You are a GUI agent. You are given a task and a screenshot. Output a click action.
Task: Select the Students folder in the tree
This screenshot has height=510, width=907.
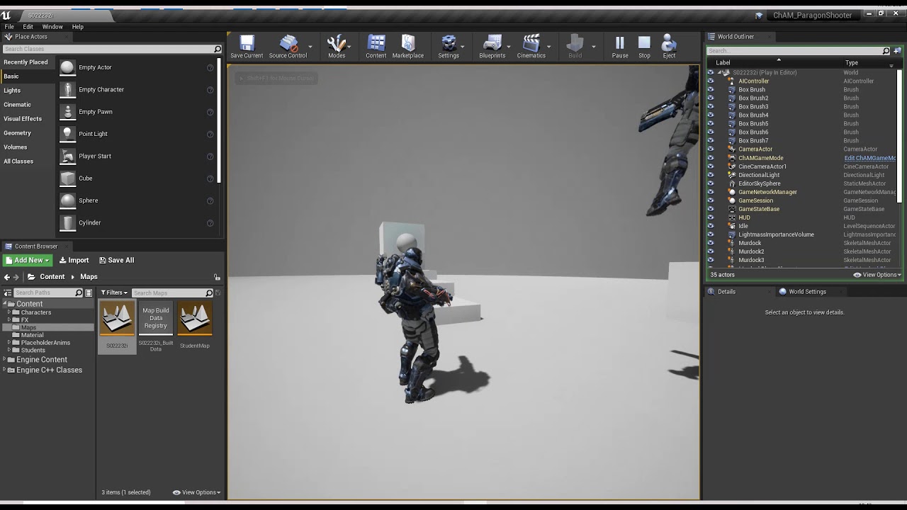coord(33,350)
